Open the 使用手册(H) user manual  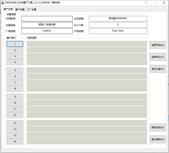157,127
